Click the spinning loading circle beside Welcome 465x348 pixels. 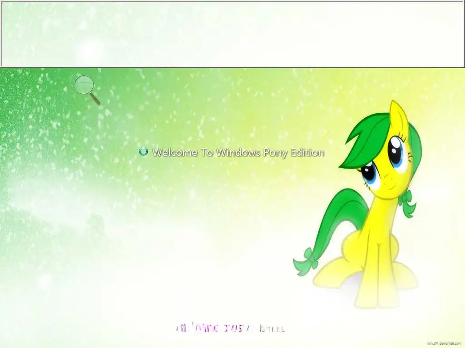point(143,151)
